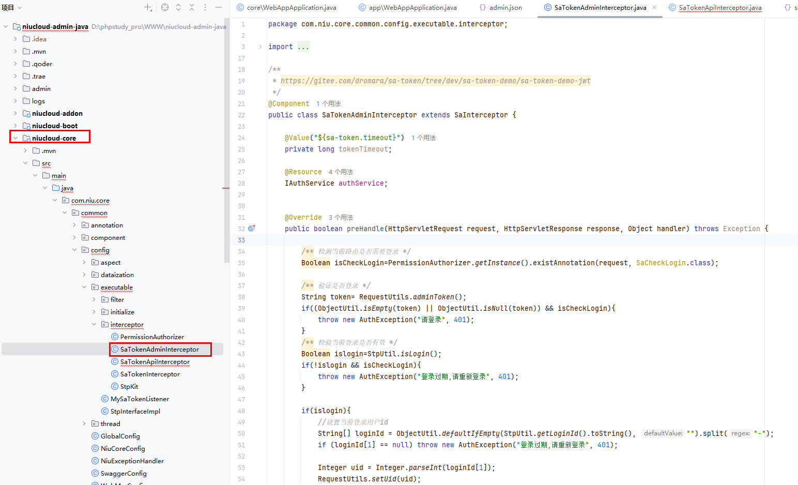Switch to the admin.json tab

click(x=505, y=7)
